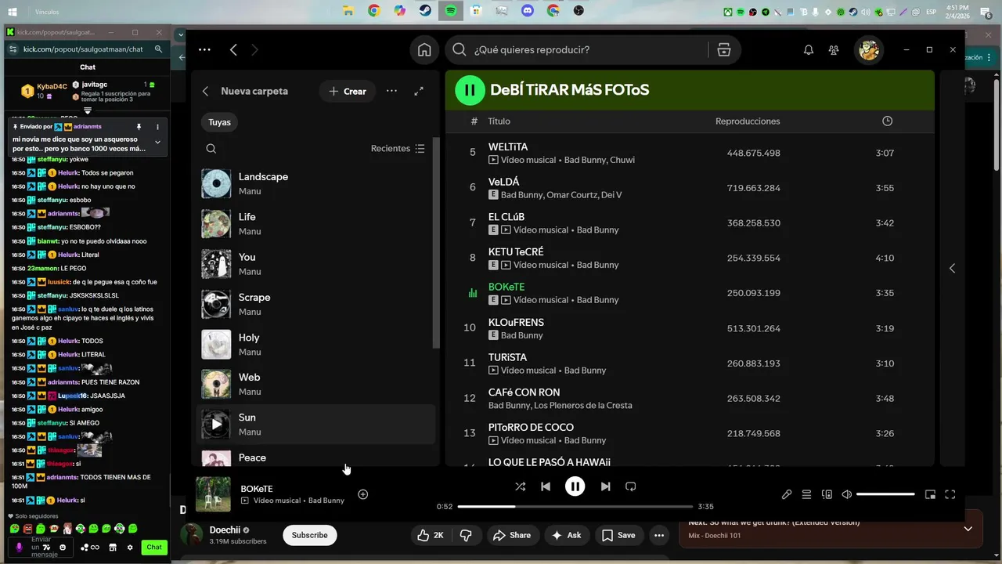Add BOKeTE to liked songs
This screenshot has width=1002, height=564.
pos(362,494)
